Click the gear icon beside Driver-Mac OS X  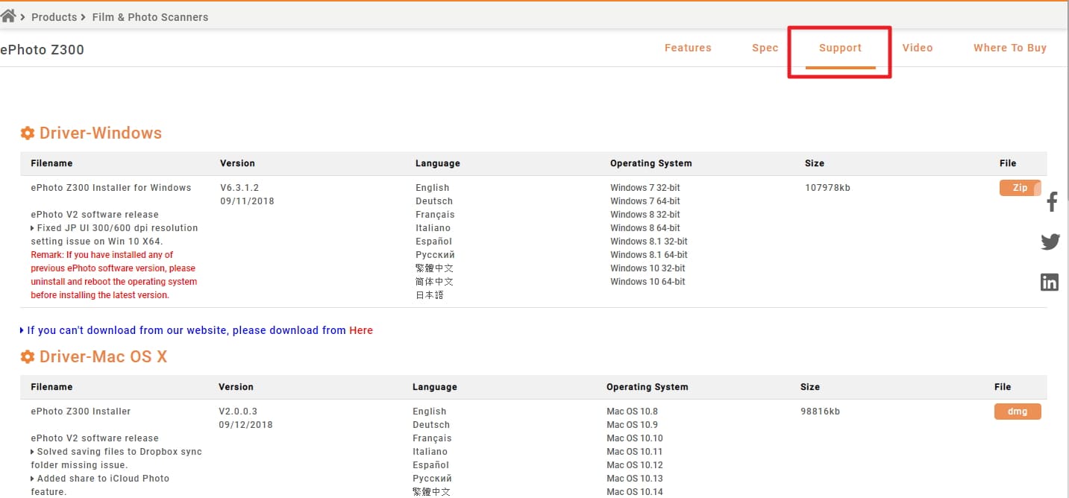tap(28, 357)
